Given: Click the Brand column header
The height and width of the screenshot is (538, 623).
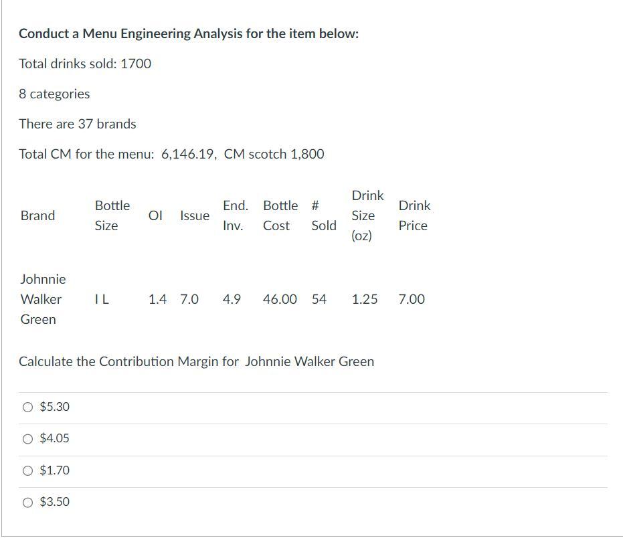Looking at the screenshot, I should [x=37, y=215].
